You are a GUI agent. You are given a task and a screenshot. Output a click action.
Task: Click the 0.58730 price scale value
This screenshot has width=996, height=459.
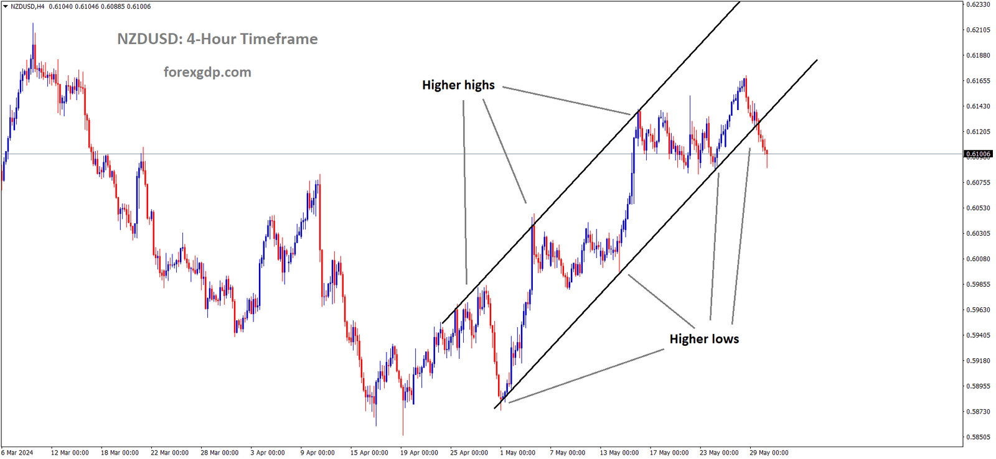(x=978, y=412)
